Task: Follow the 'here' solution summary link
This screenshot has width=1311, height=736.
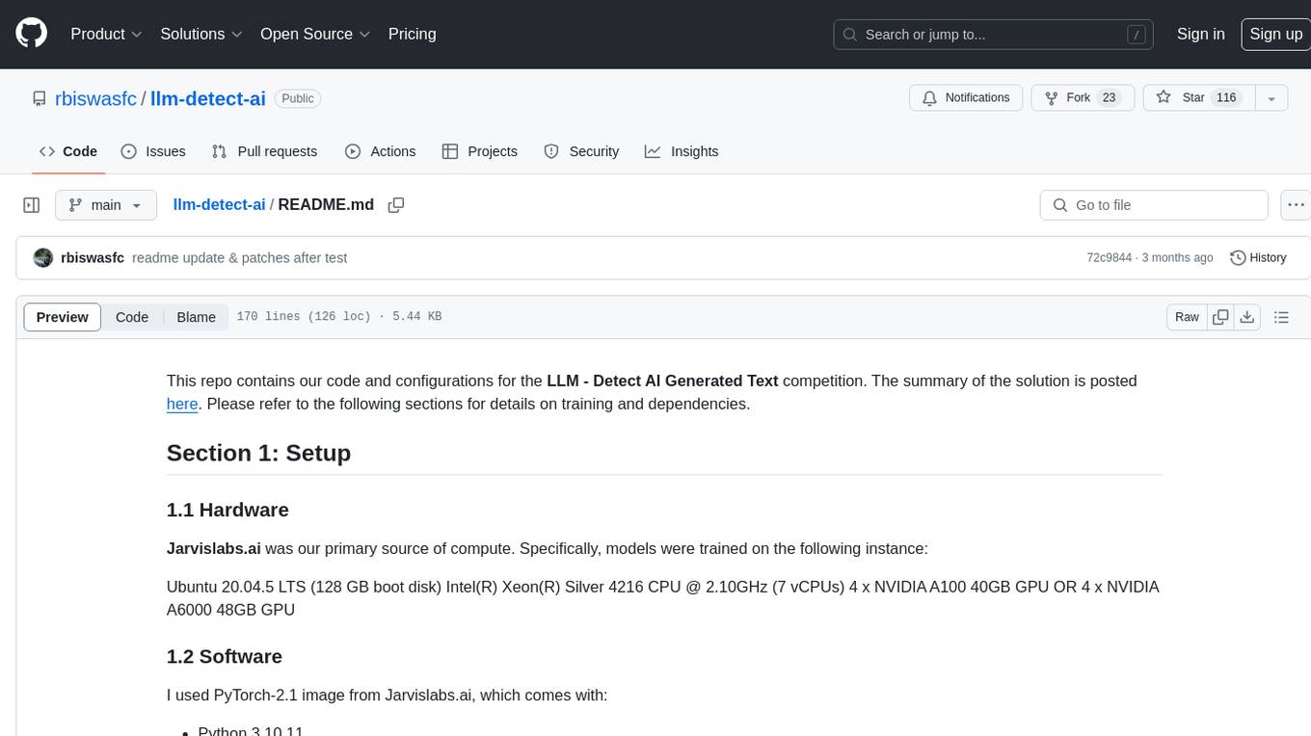Action: 182,404
